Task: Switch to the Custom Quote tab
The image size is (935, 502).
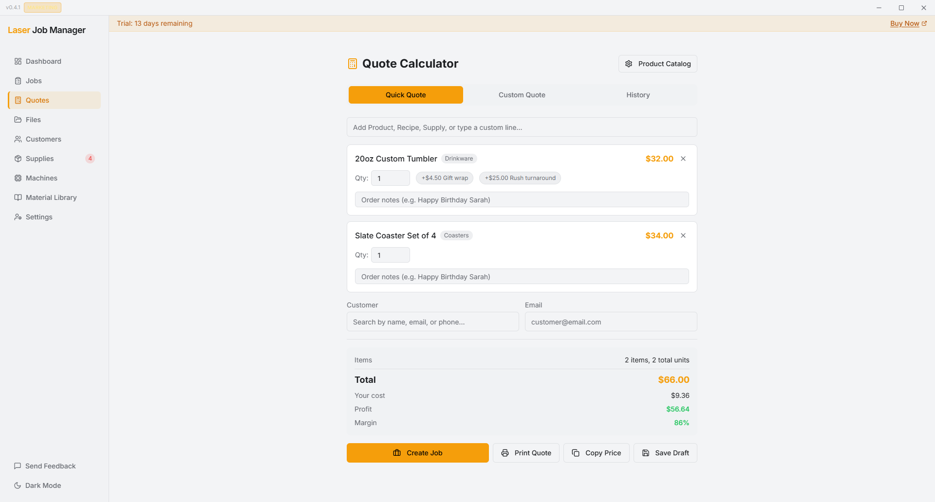Action: coord(522,94)
